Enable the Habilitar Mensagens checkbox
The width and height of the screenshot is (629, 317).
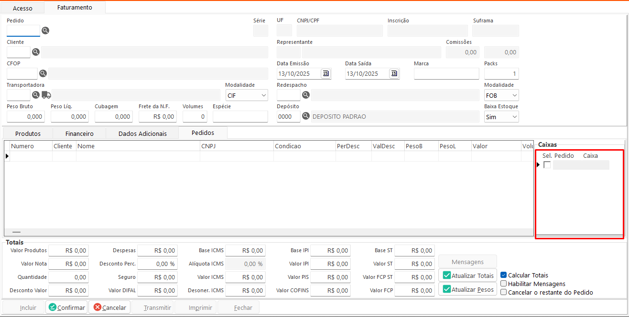point(503,284)
